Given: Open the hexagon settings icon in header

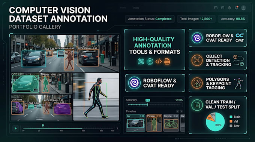Looking at the screenshot, I should tap(229, 8).
